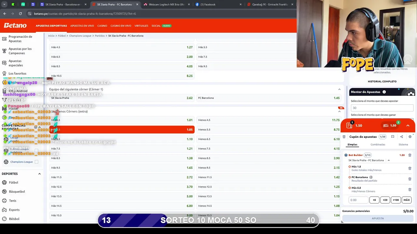417x234 pixels.
Task: Share the coupon with the share icon
Action: click(401, 137)
